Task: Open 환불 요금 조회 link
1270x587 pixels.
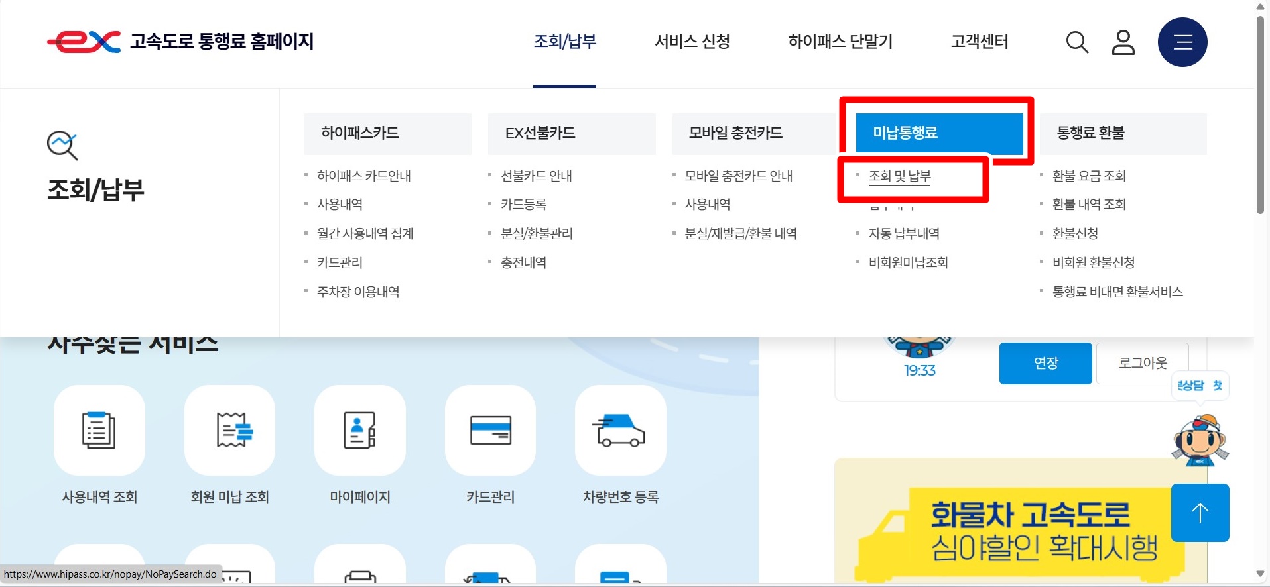Action: click(x=1089, y=176)
